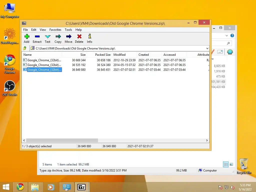Click the modified date 2014-05-15 07:32

click(x=124, y=65)
